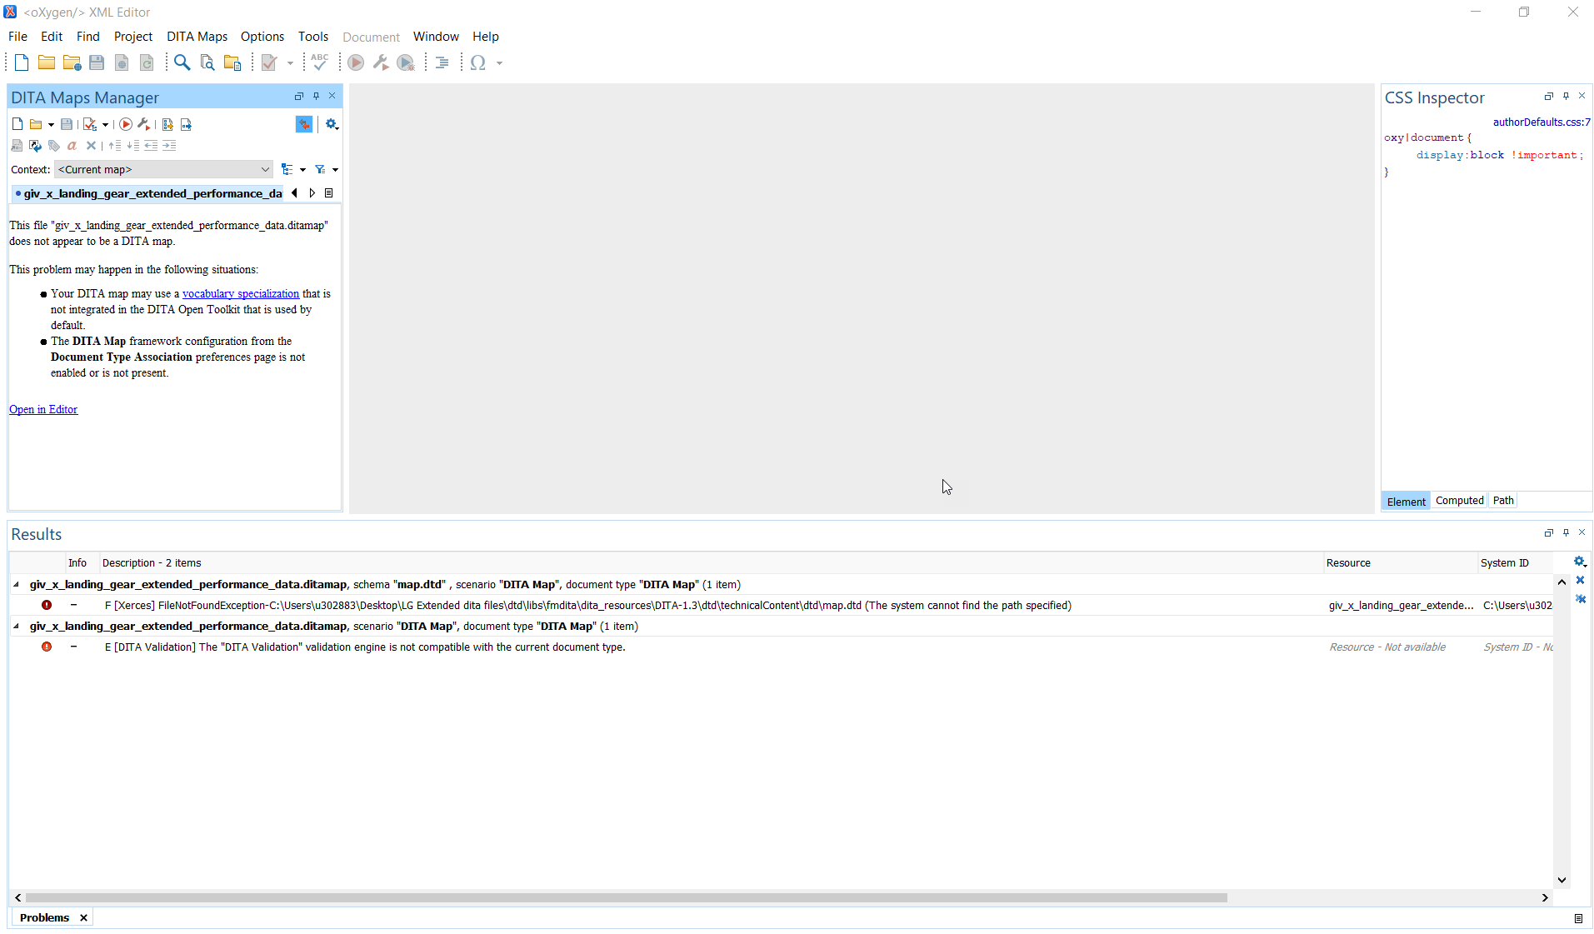This screenshot has width=1594, height=934.
Task: Open the Window menu
Action: coord(436,37)
